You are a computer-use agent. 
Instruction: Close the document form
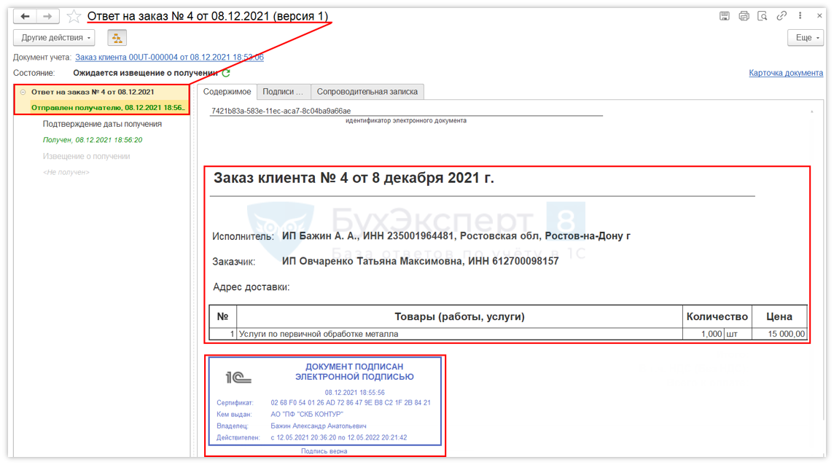tap(819, 16)
